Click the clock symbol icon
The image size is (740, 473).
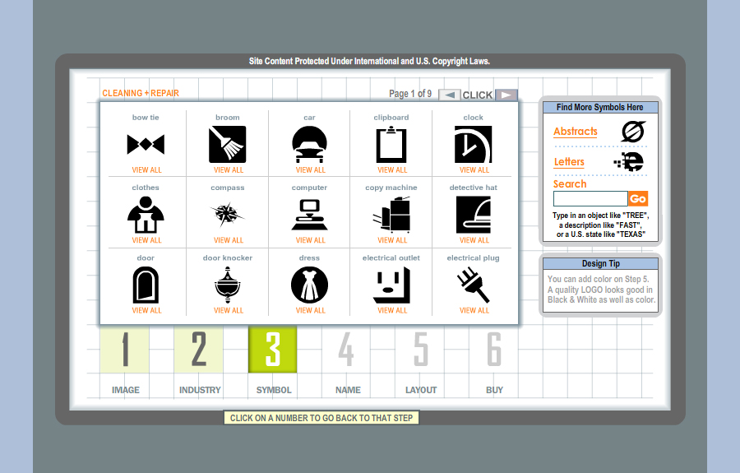474,145
